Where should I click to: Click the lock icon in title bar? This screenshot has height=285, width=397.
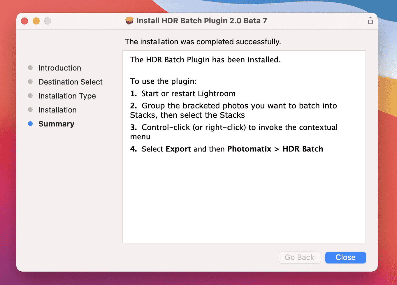(370, 21)
